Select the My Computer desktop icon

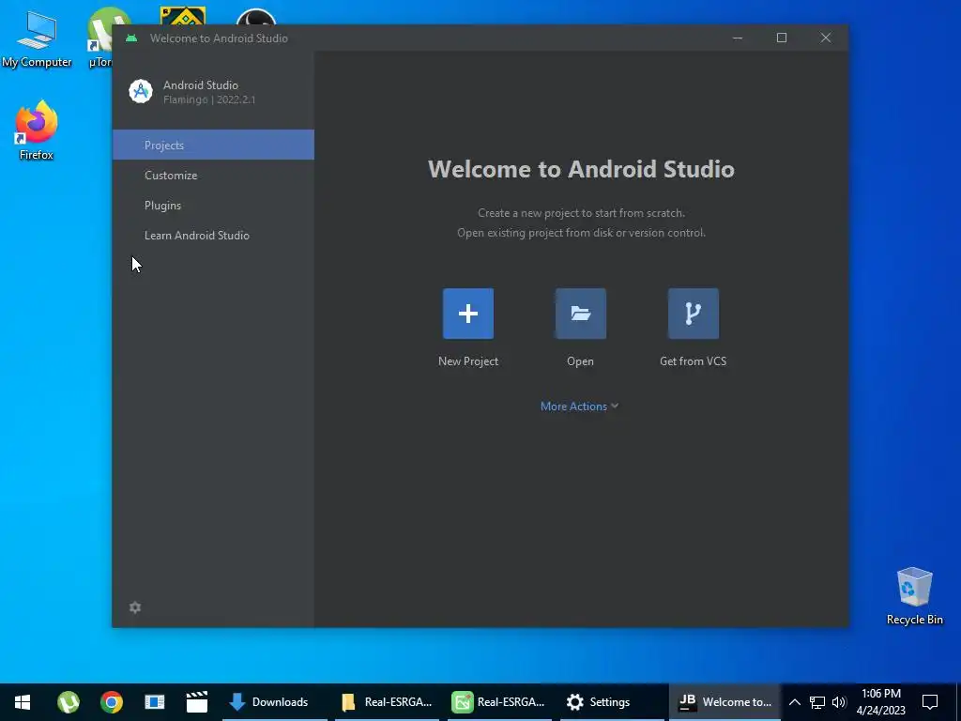(x=37, y=38)
